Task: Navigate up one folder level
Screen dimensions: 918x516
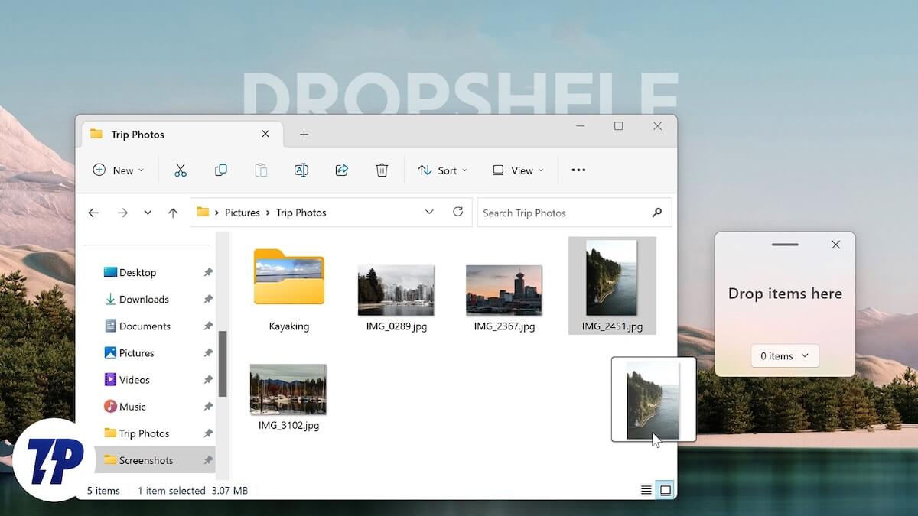Action: point(172,212)
